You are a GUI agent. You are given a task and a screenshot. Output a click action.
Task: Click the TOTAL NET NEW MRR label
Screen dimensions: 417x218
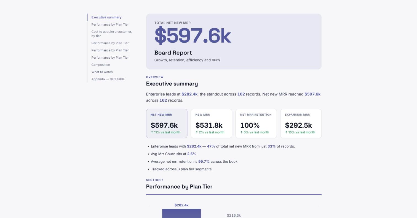point(172,23)
